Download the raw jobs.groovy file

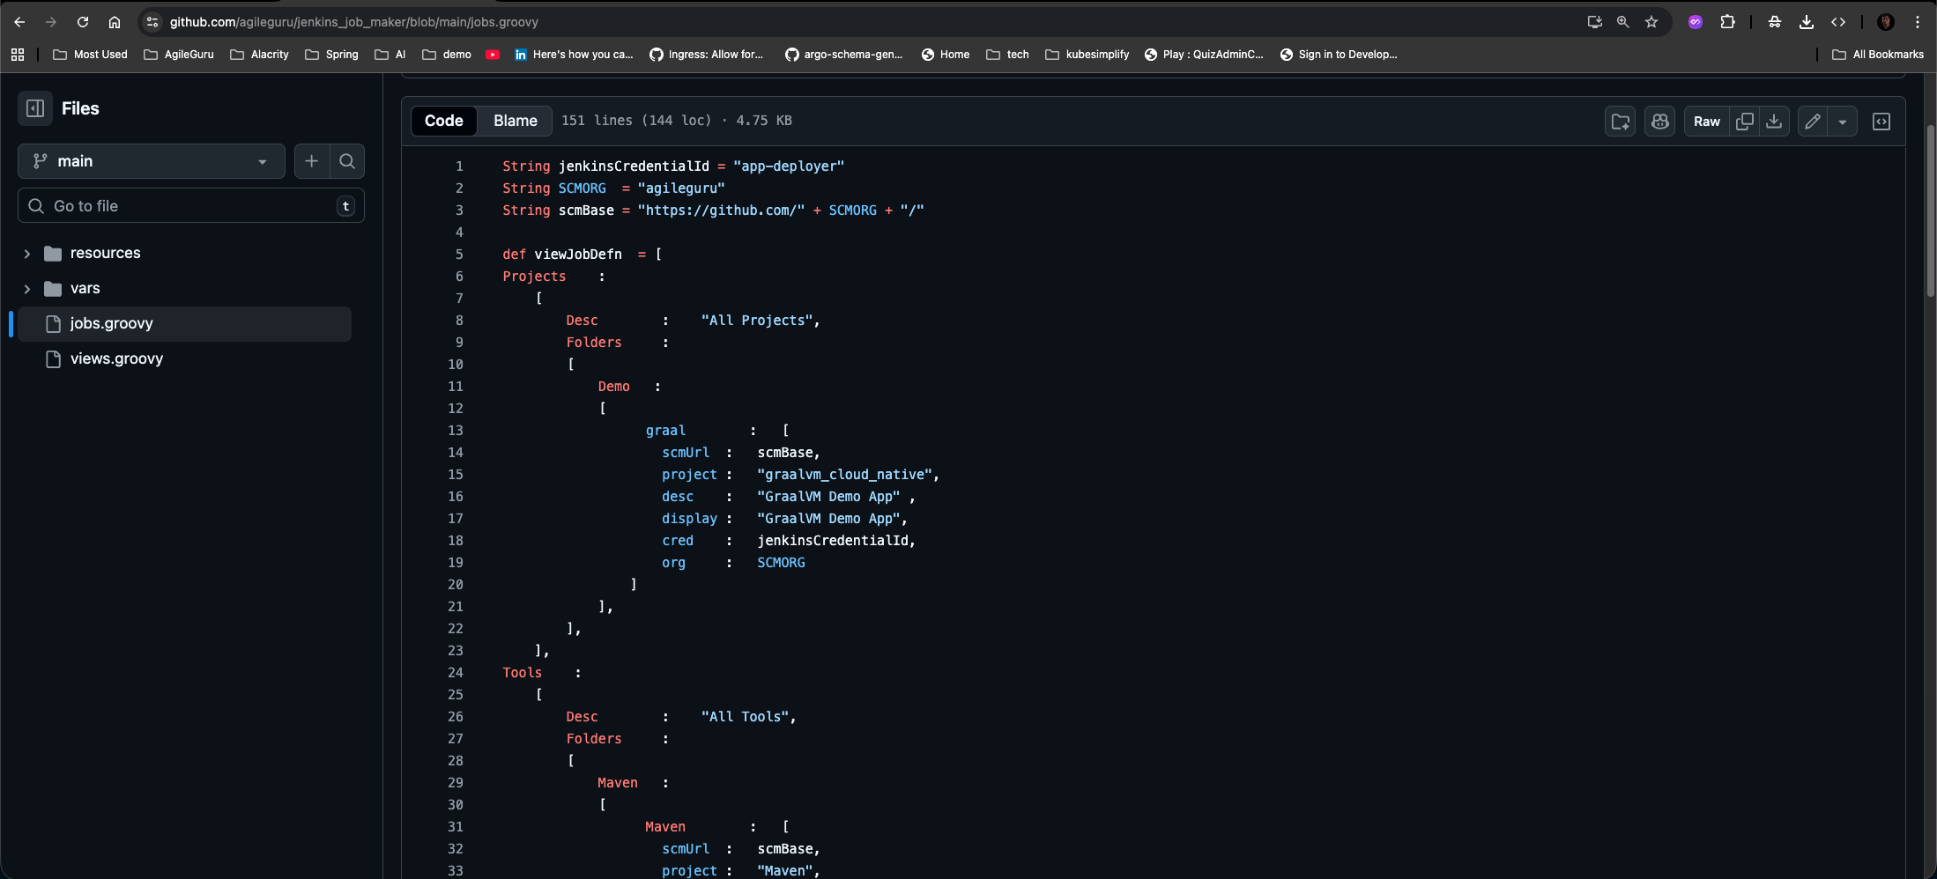1774,121
